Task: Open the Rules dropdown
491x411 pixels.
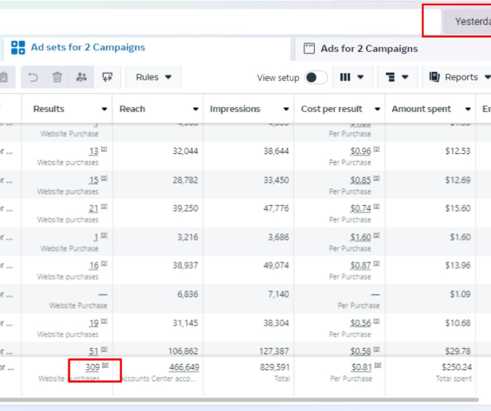Action: click(x=154, y=77)
